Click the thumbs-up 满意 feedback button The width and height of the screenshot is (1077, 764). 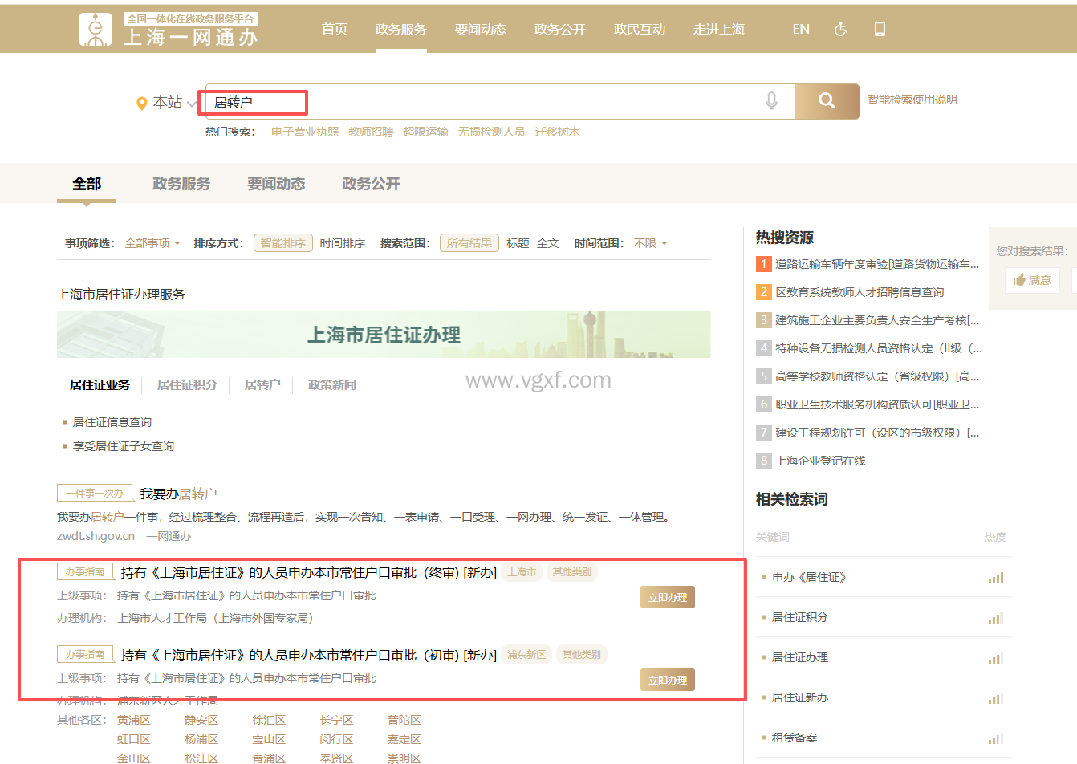click(1032, 280)
